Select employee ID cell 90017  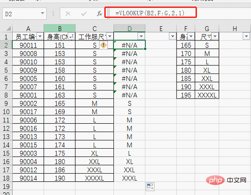tap(28, 112)
